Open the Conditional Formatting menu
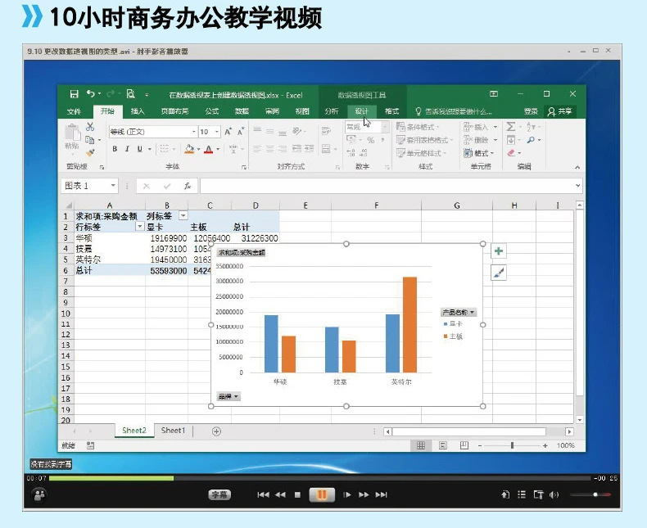The height and width of the screenshot is (528, 647). (x=418, y=127)
